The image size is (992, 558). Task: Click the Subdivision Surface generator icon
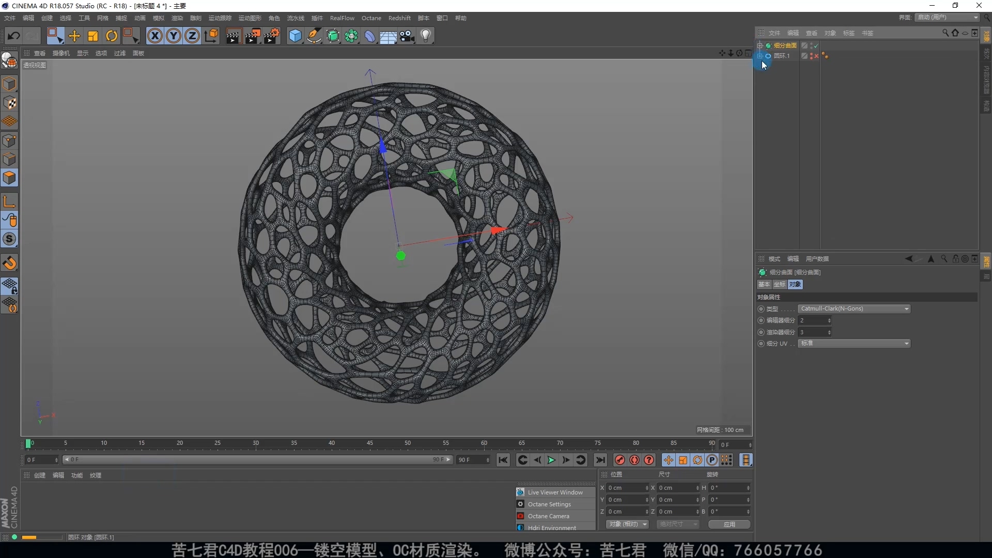click(333, 36)
